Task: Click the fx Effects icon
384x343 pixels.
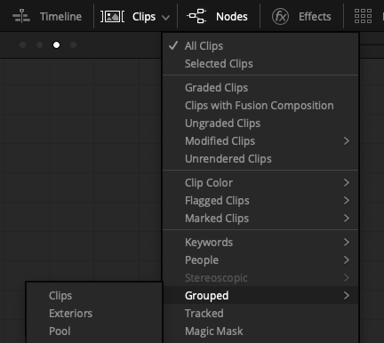Action: [280, 16]
